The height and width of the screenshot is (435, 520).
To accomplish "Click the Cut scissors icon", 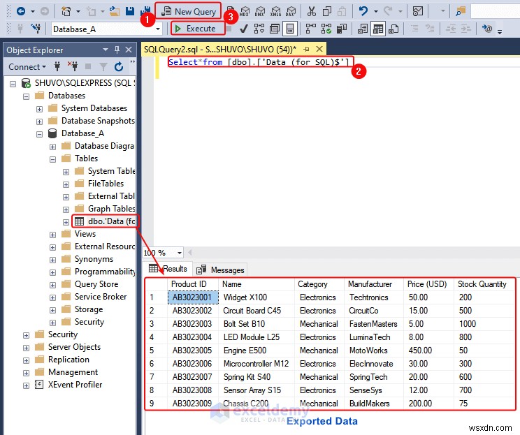I will point(312,12).
